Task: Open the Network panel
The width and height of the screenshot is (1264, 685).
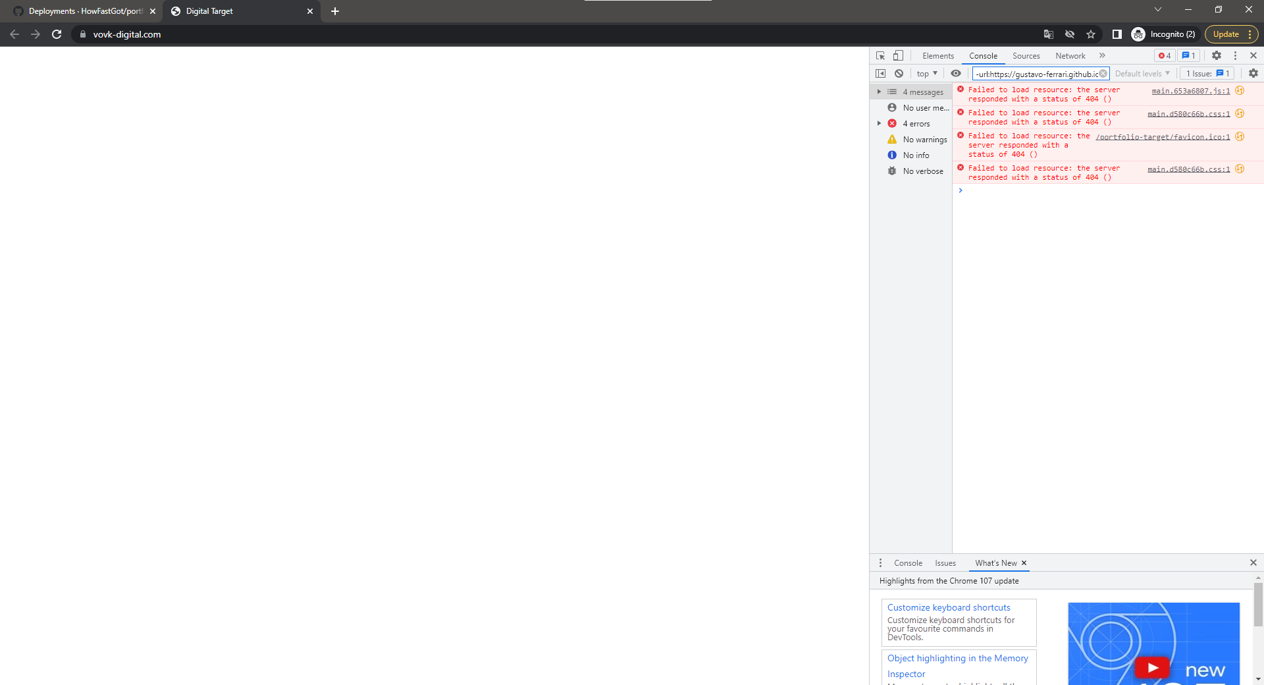Action: pos(1069,55)
